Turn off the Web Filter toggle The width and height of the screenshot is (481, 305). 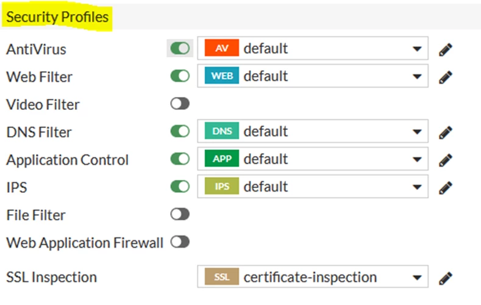pos(180,76)
